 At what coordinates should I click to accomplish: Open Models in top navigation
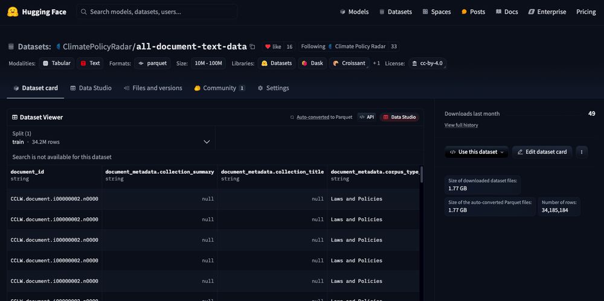click(354, 12)
